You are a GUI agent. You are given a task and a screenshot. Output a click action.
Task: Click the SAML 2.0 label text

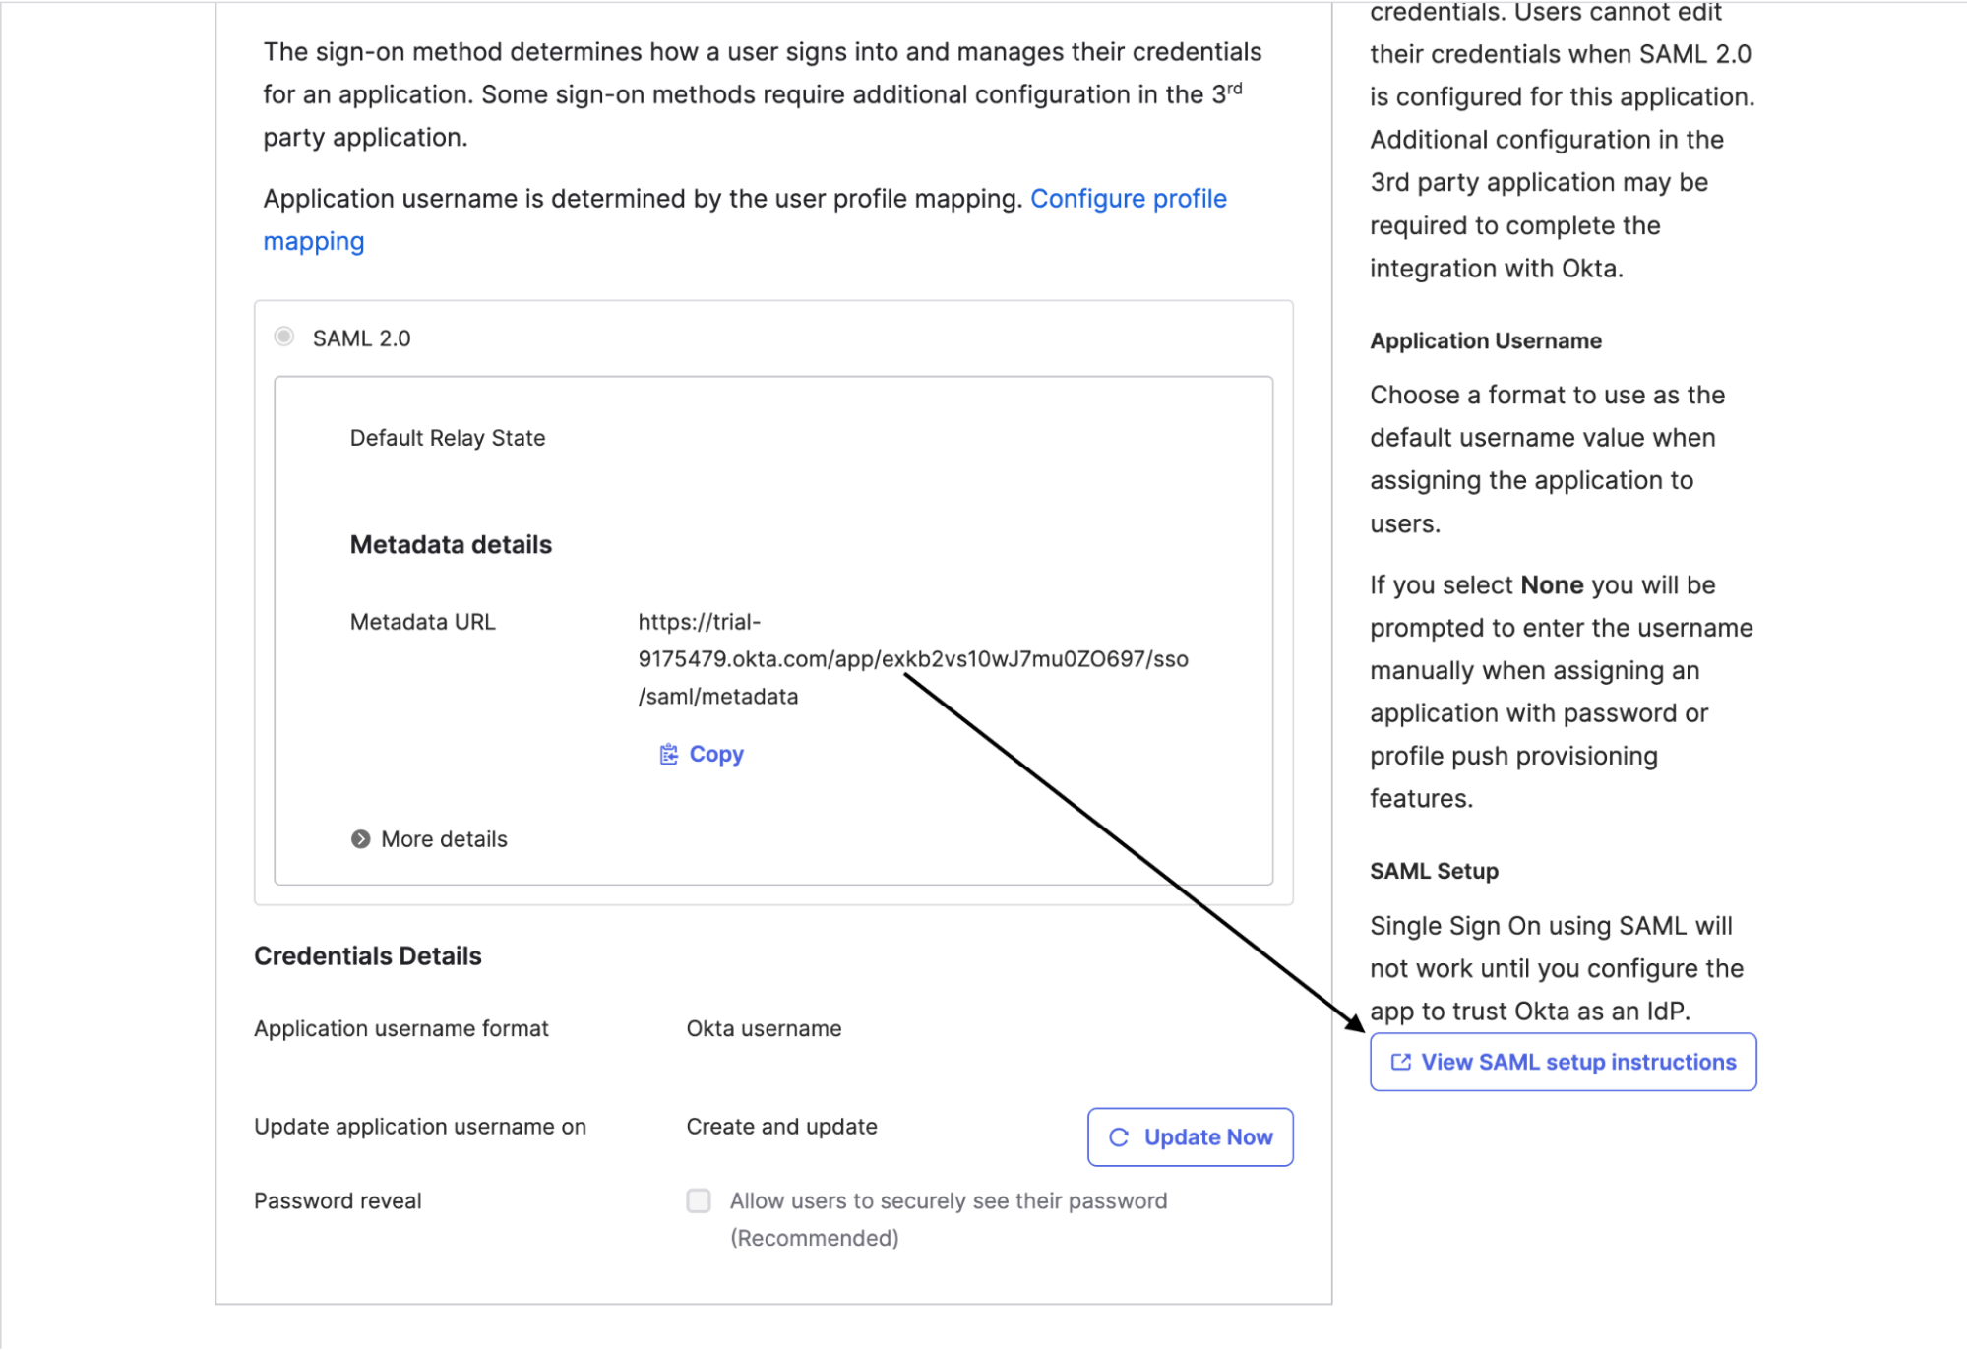[x=362, y=338]
